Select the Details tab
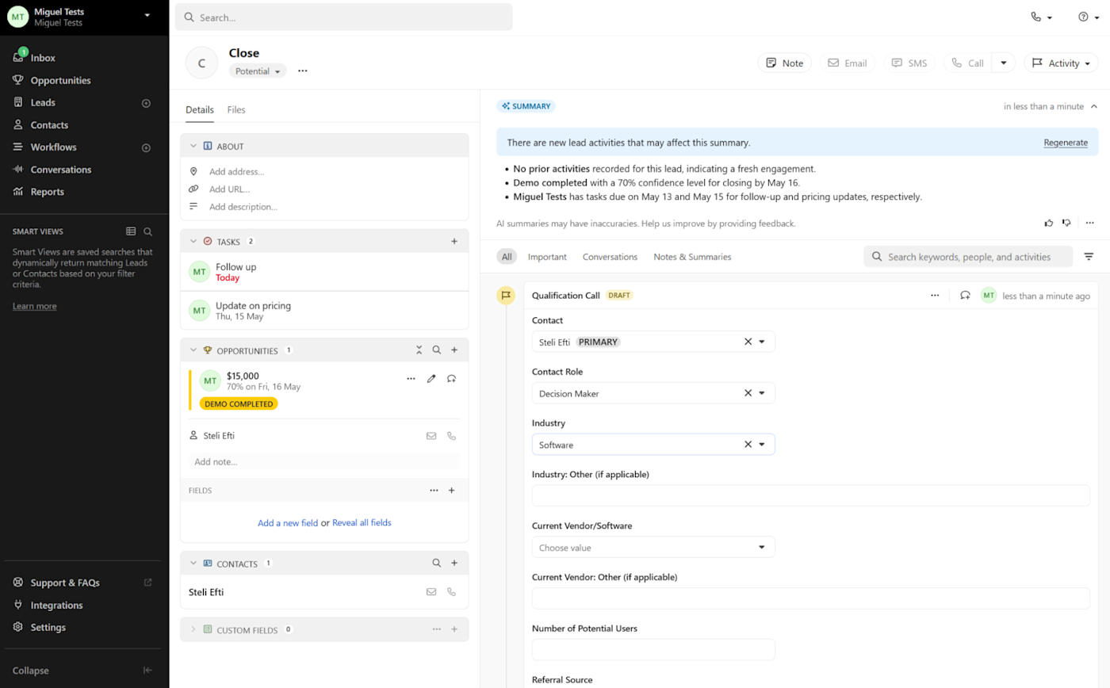This screenshot has width=1110, height=688. [x=200, y=110]
